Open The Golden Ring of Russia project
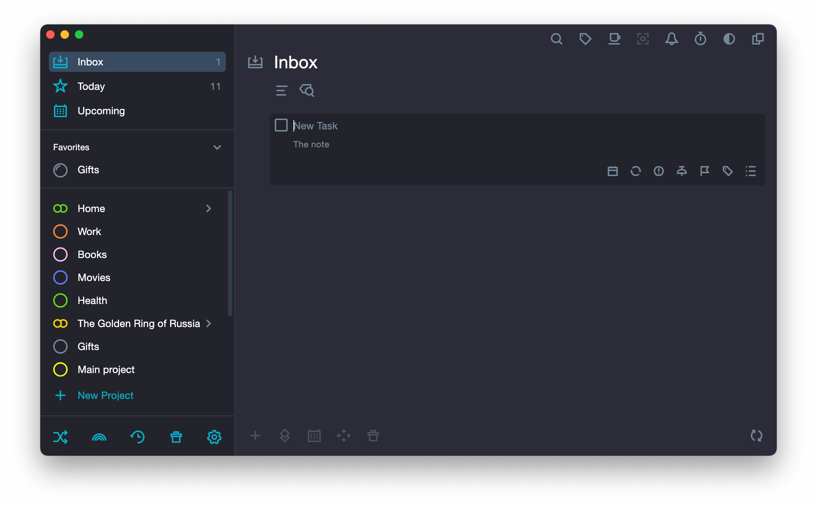The image size is (817, 506). 139,323
